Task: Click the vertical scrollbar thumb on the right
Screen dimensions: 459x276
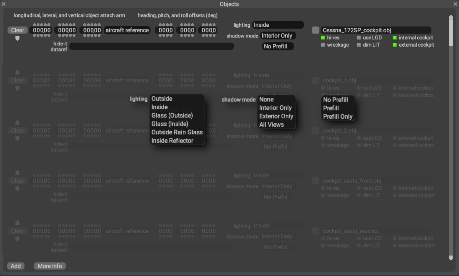Action: (451, 32)
